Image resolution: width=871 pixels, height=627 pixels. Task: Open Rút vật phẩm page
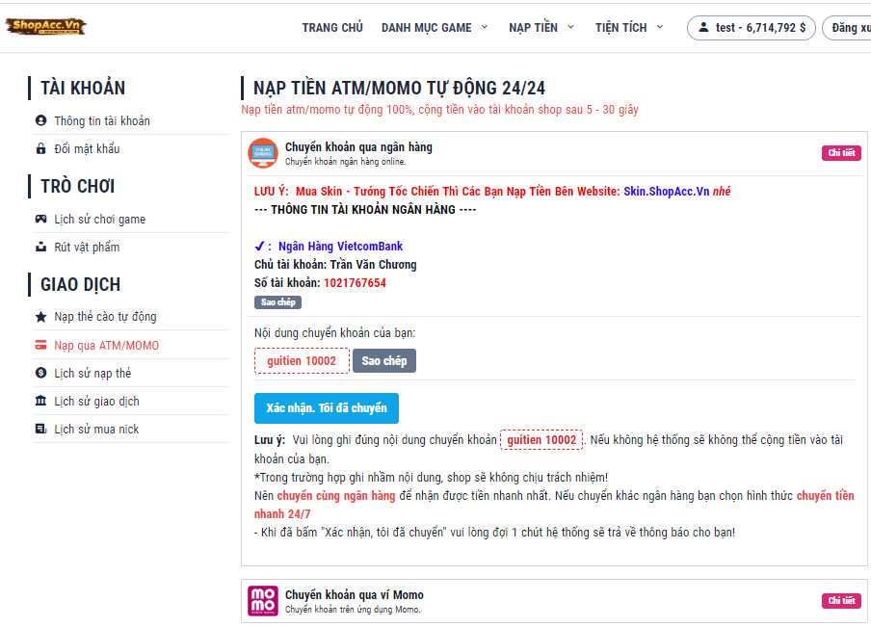(87, 248)
